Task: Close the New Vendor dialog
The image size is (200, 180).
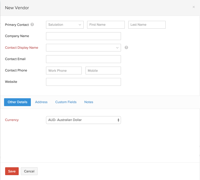Action: (194, 7)
